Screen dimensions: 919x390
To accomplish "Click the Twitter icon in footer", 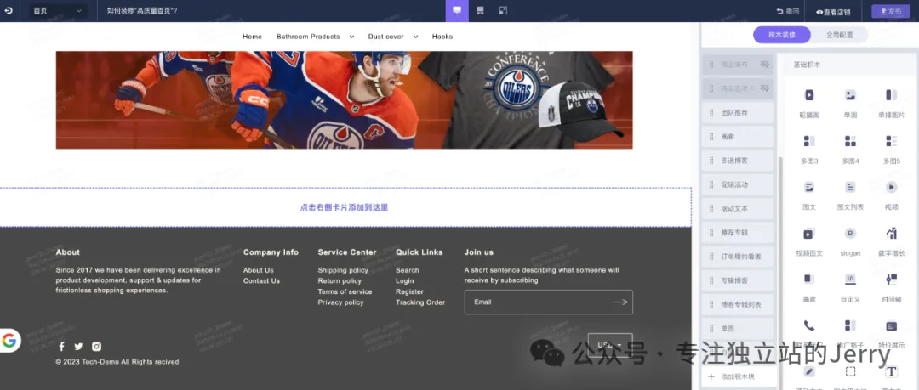I will coord(78,346).
